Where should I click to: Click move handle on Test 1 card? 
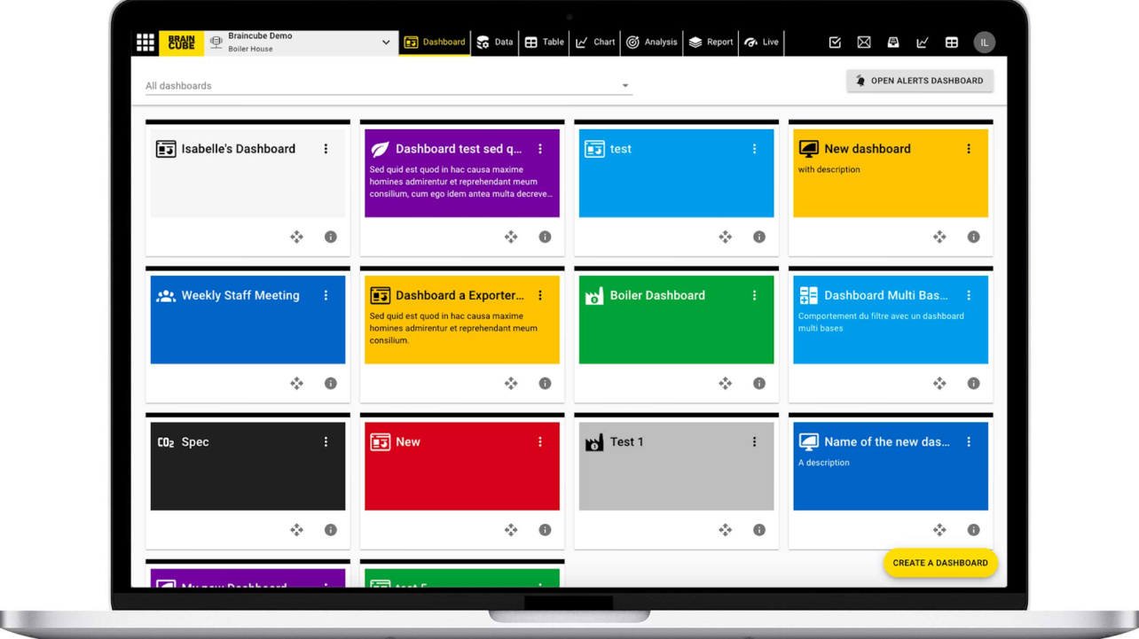click(725, 530)
